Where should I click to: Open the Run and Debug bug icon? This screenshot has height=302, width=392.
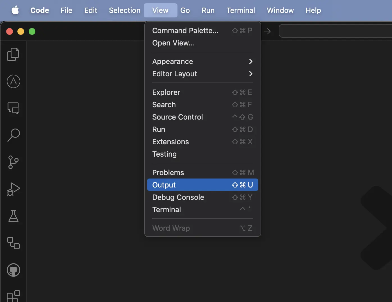click(13, 189)
